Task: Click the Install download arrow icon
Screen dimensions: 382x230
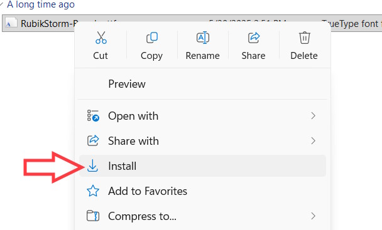Action: (x=93, y=166)
